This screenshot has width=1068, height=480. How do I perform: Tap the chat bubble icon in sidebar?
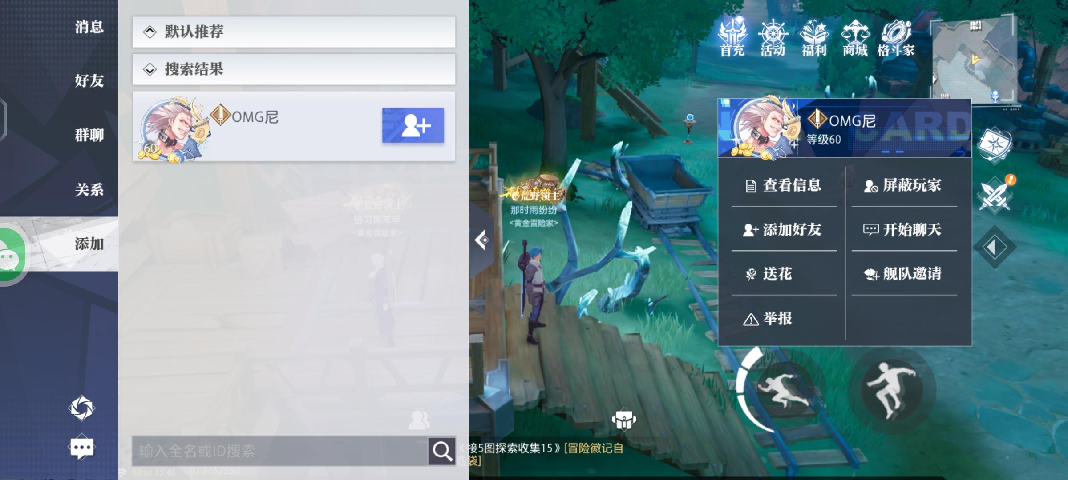point(82,448)
